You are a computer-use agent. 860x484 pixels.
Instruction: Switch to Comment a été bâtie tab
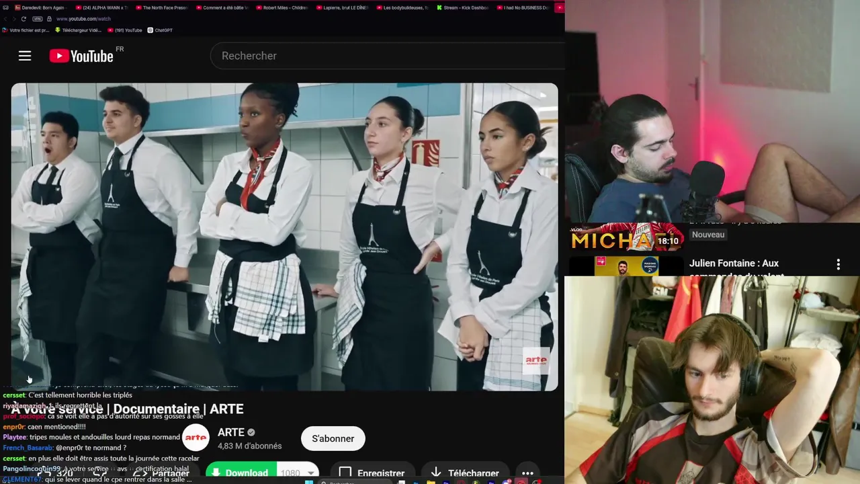click(x=224, y=7)
